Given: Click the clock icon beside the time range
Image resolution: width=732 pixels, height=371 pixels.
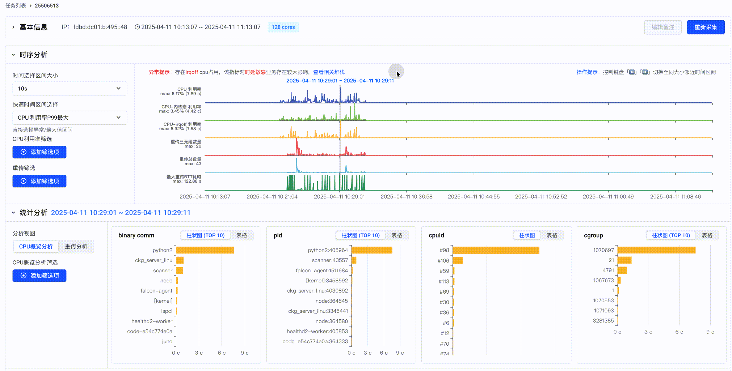Looking at the screenshot, I should (x=137, y=27).
